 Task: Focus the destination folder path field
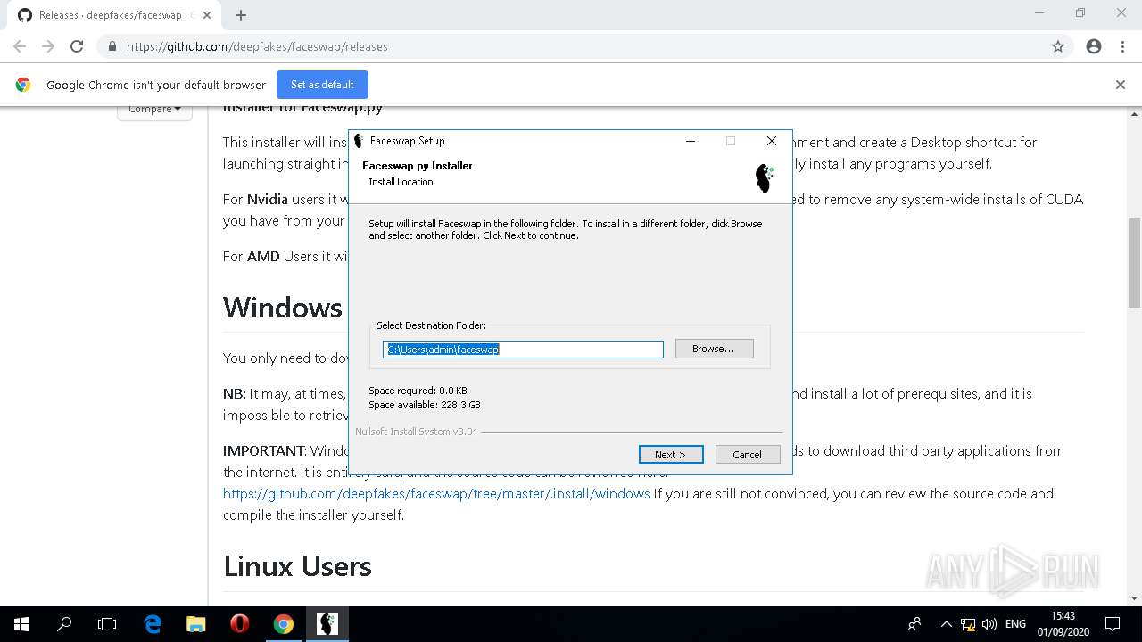click(x=523, y=350)
